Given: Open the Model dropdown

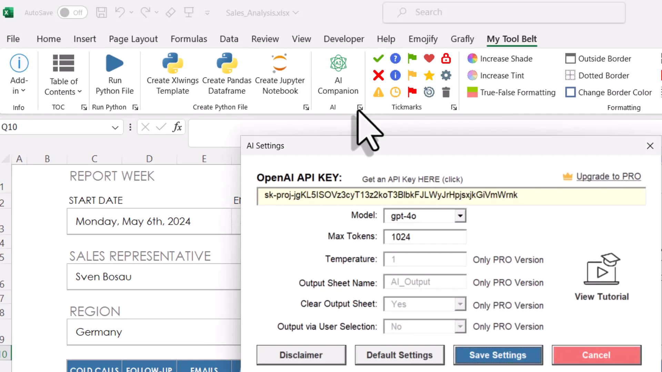Looking at the screenshot, I should [x=460, y=216].
